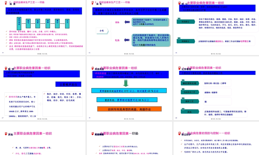Click the 氢氧化钠/硫化氢/乙醇等 text box
The width and height of the screenshot is (259, 155).
pos(217,83)
